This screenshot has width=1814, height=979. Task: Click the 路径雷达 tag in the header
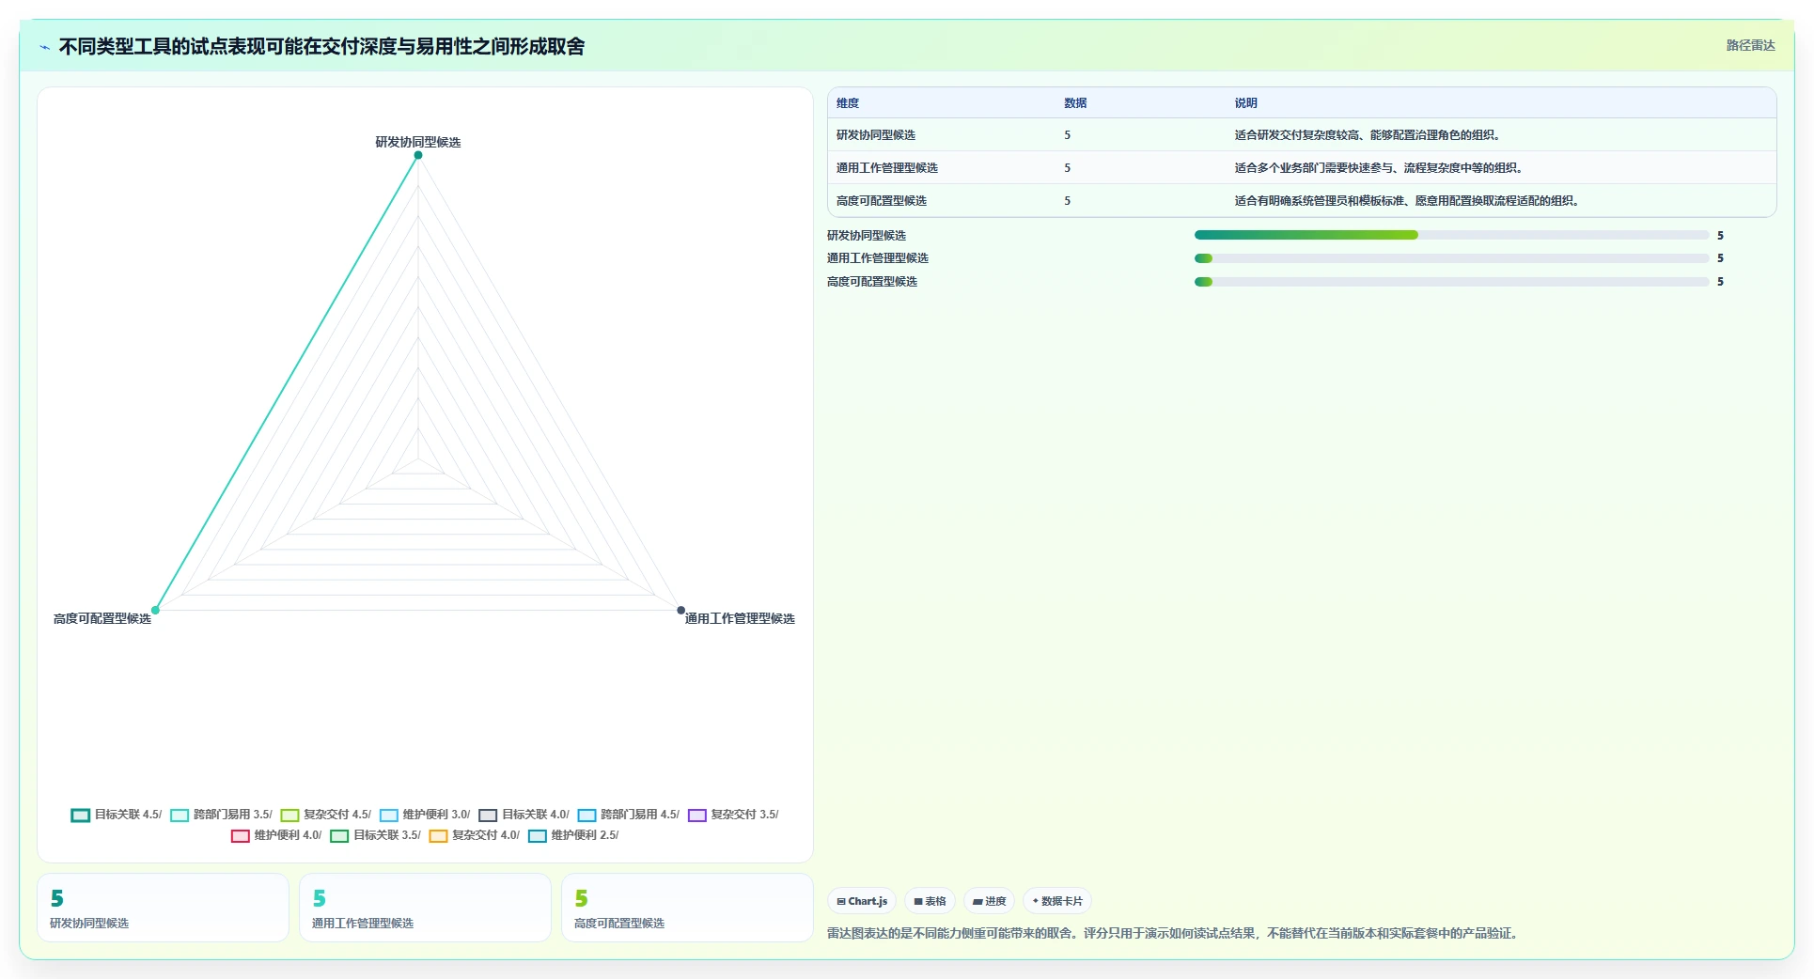point(1750,46)
